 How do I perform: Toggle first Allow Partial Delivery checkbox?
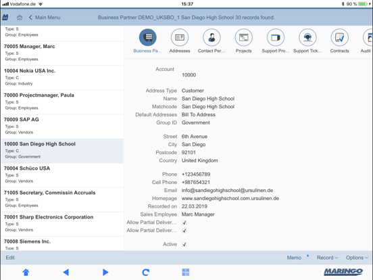[x=184, y=223]
